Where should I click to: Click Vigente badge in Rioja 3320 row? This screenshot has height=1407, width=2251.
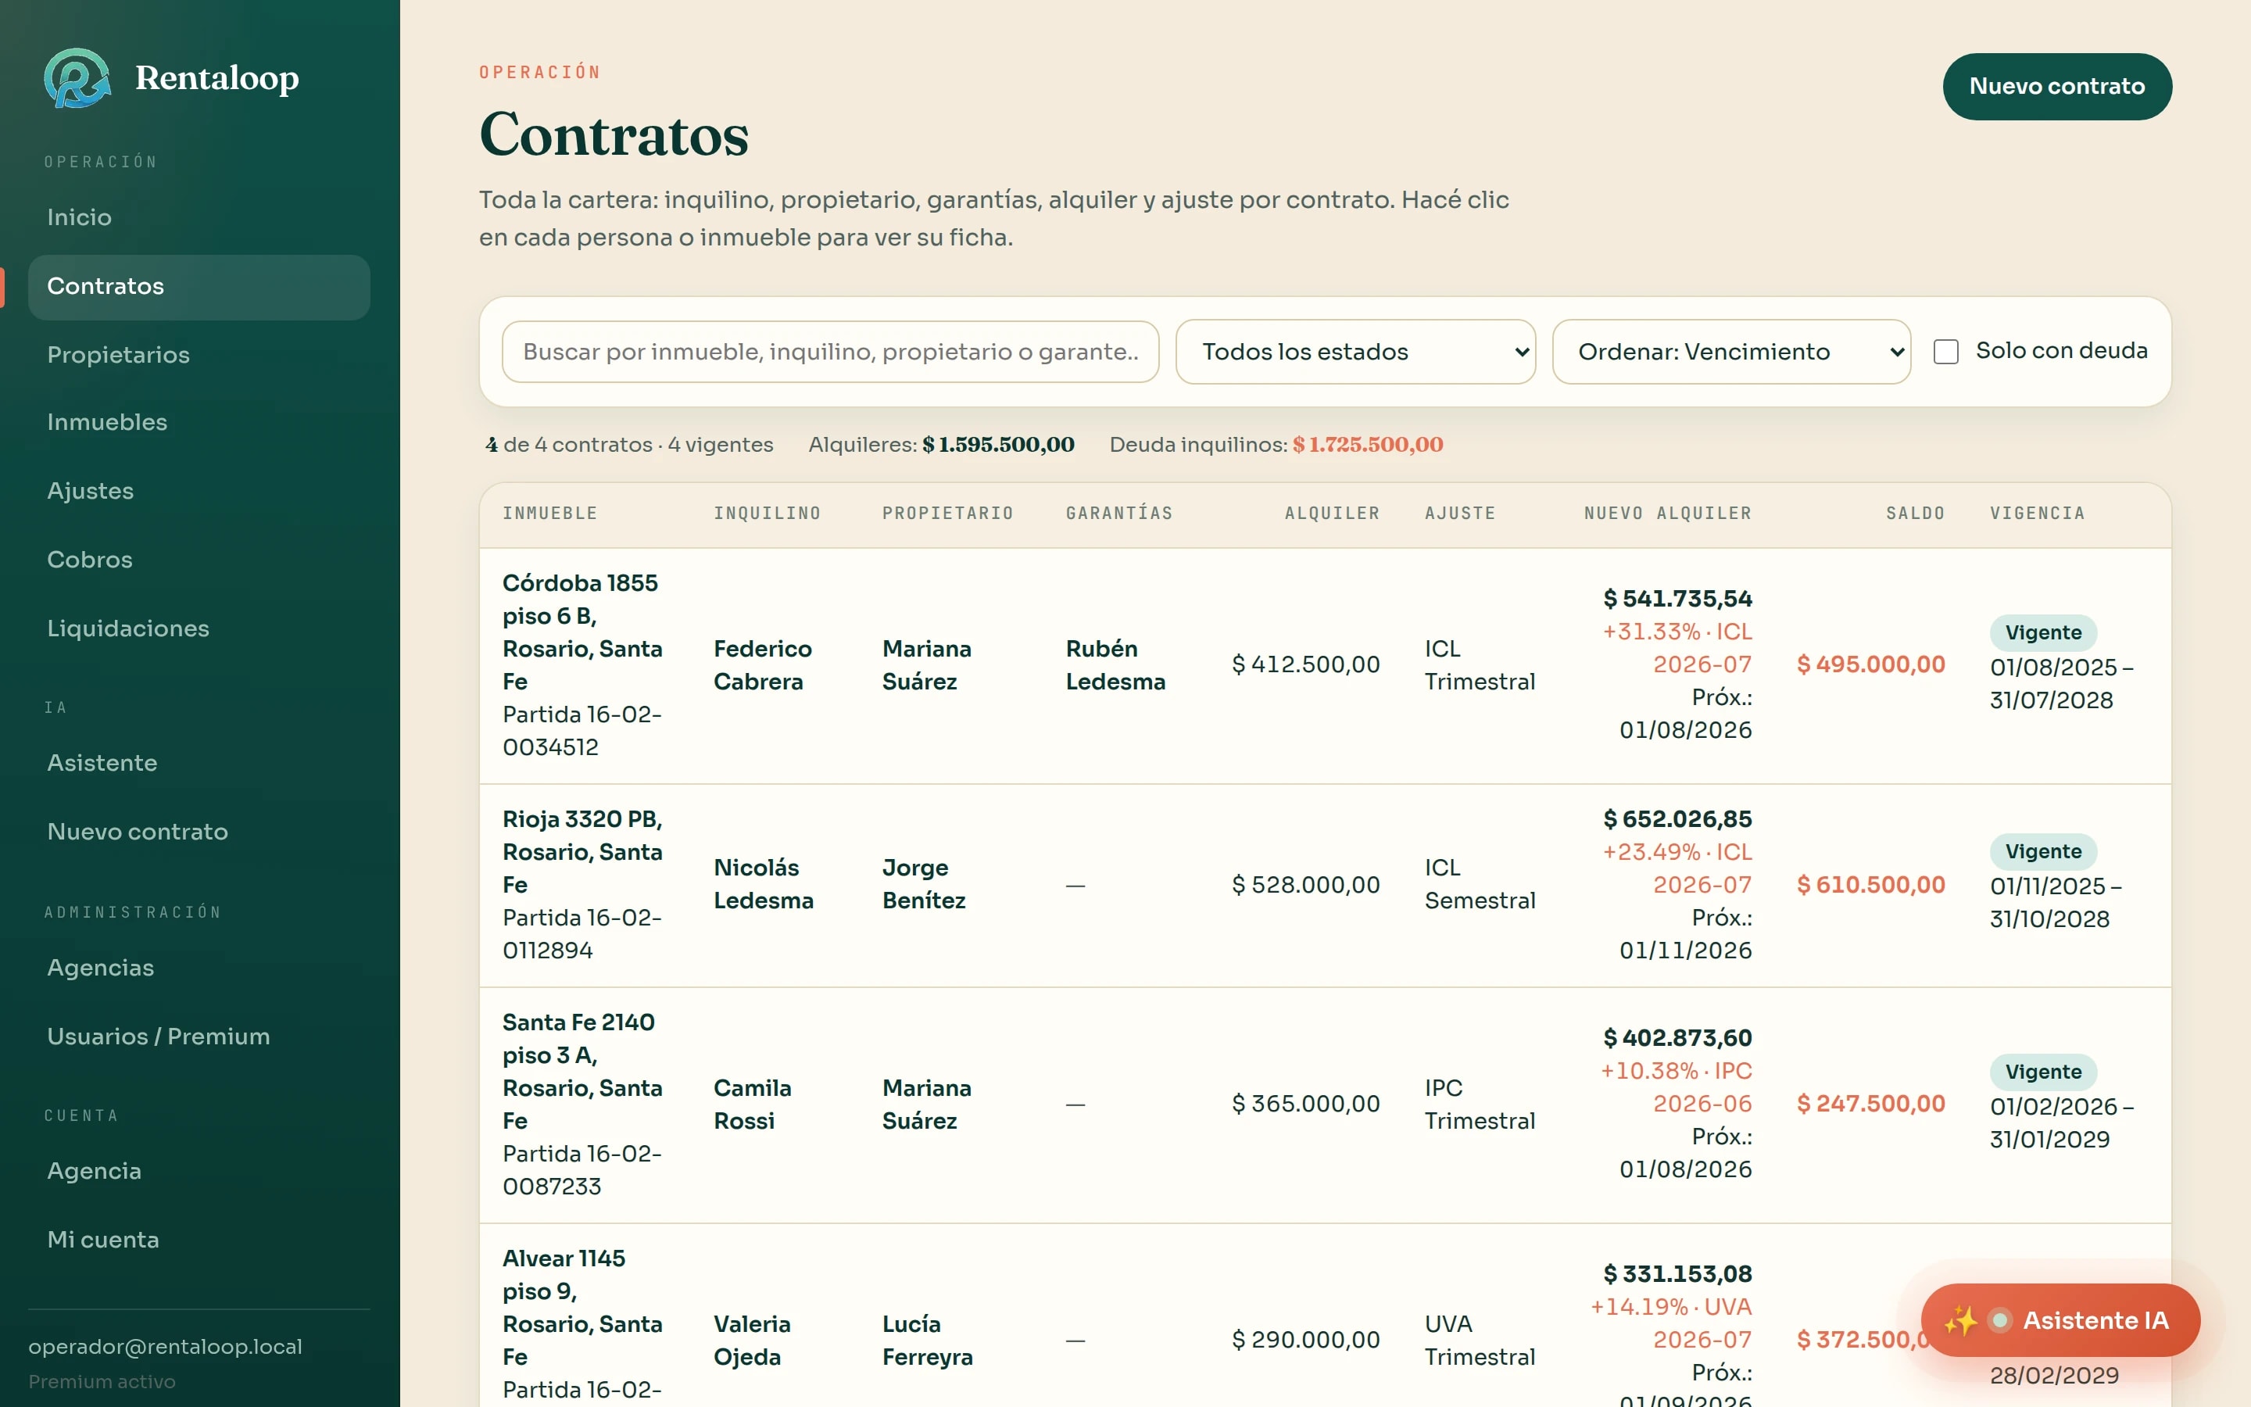pos(2042,851)
